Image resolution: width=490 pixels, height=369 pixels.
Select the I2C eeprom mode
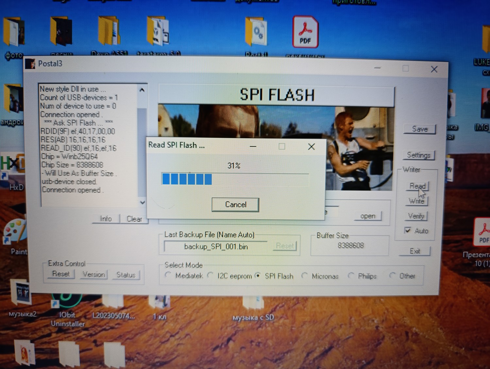click(x=210, y=276)
